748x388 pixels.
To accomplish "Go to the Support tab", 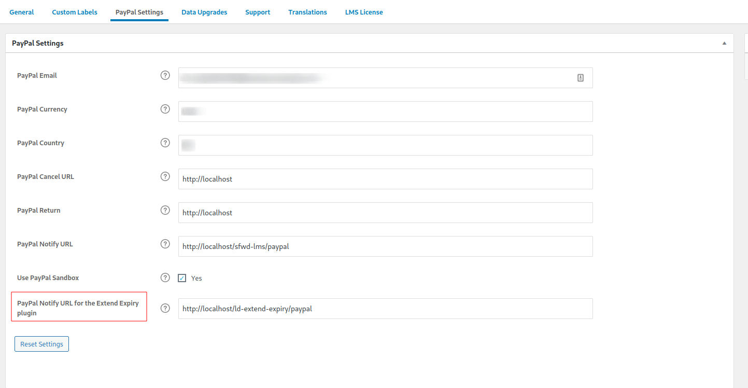I will point(258,12).
